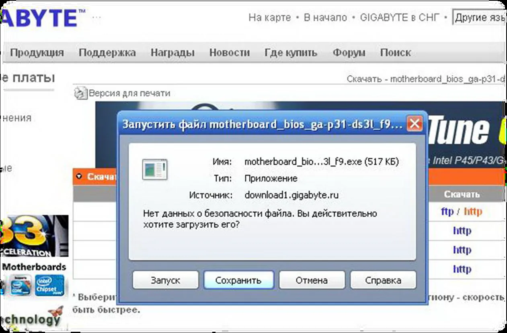Open the Продукция menu
The image size is (507, 333).
coord(37,53)
